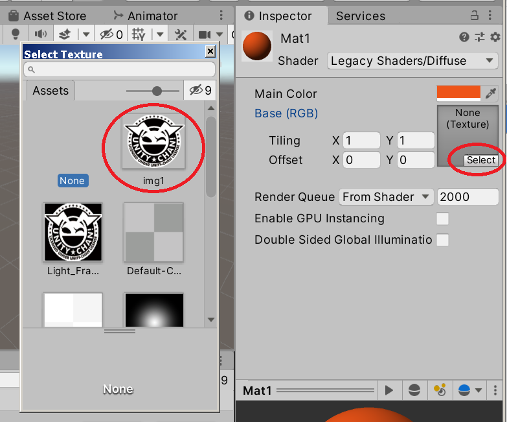Open the Mat1 help reference icon

tap(464, 37)
